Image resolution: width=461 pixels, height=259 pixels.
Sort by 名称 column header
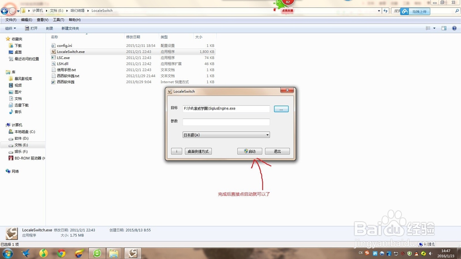tap(54, 37)
